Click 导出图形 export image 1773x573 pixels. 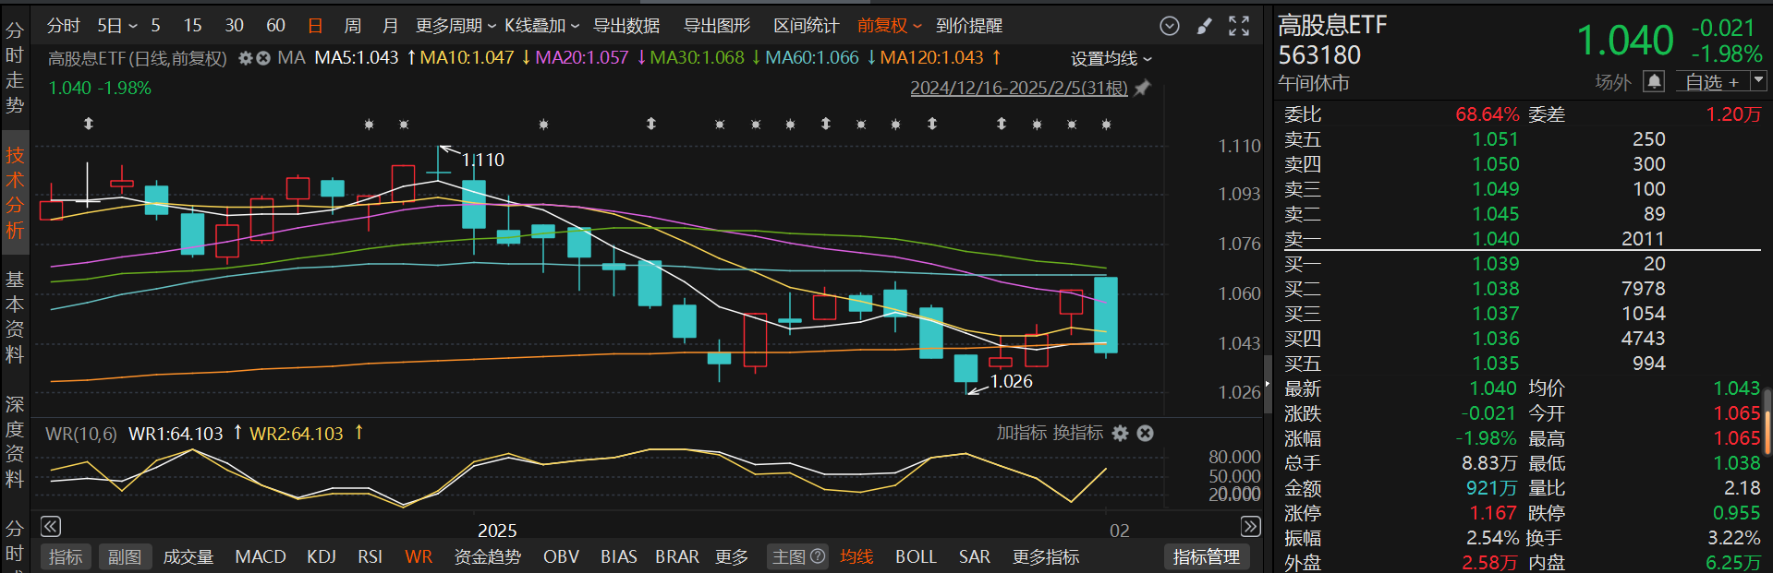click(x=717, y=26)
